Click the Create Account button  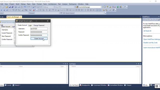click(x=39, y=38)
